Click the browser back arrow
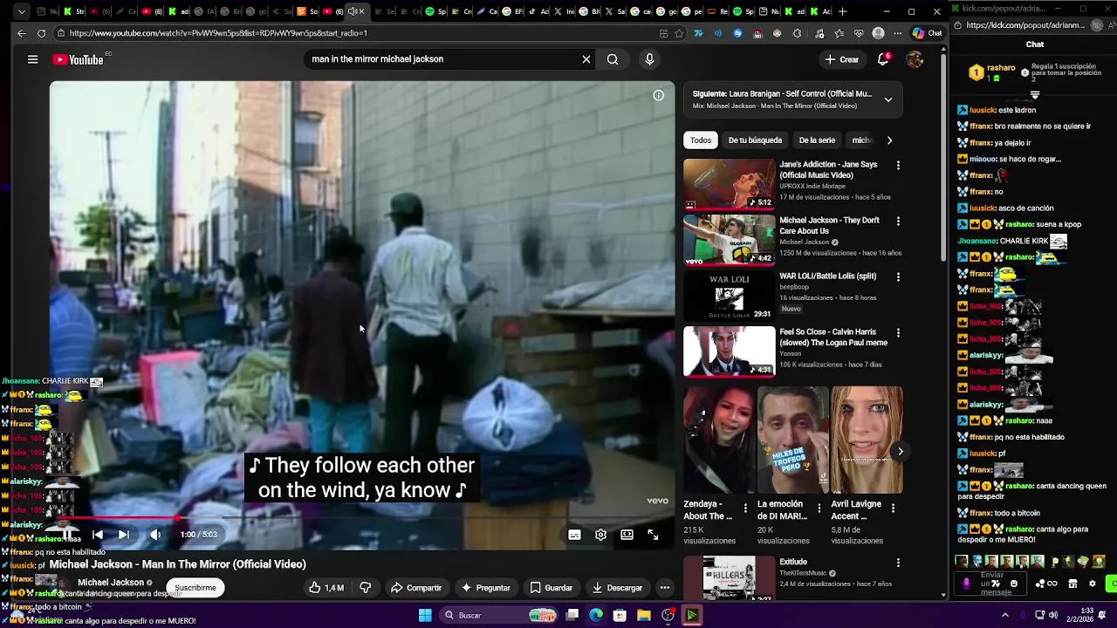This screenshot has height=628, width=1117. pos(22,33)
